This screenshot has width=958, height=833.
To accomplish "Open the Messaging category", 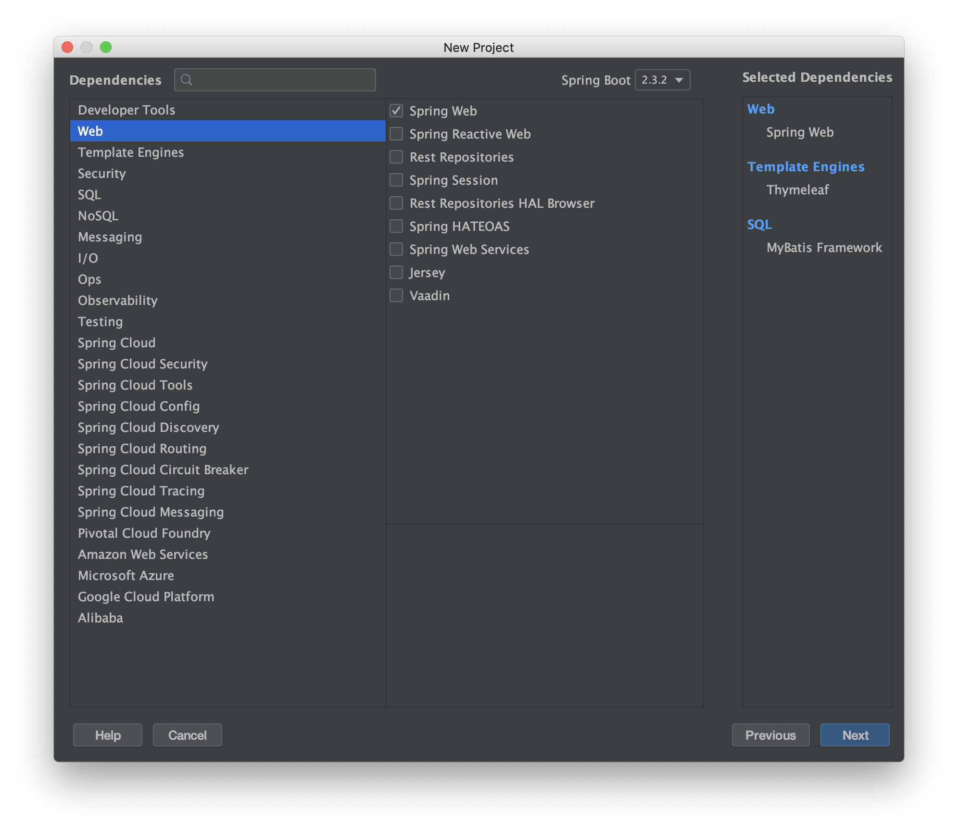I will tap(227, 237).
